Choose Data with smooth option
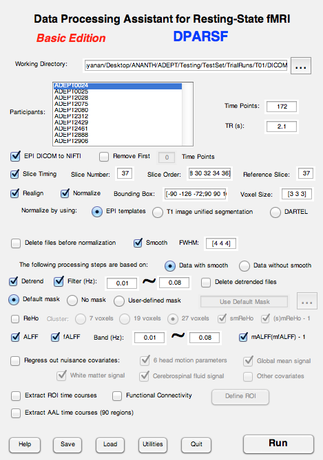Screen dimensions: 323x460 [x=170, y=266]
